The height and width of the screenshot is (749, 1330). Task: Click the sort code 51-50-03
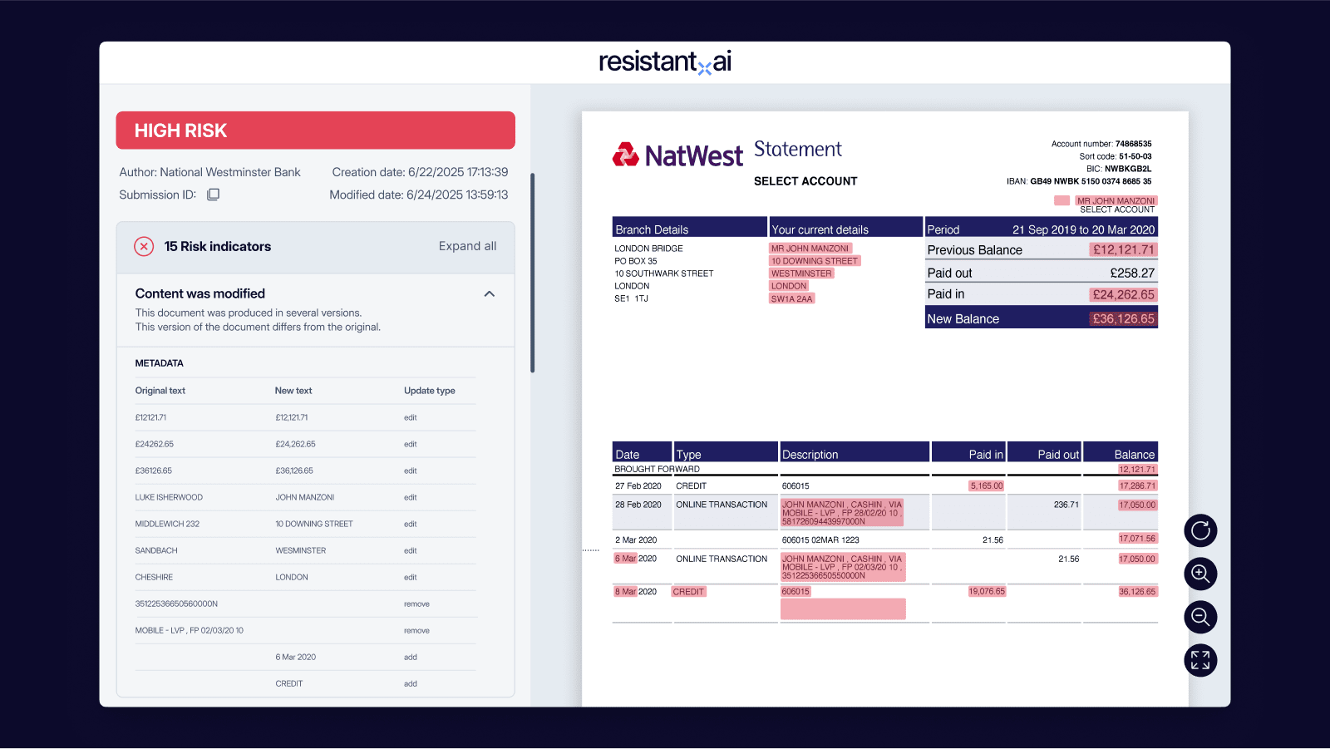(1135, 156)
